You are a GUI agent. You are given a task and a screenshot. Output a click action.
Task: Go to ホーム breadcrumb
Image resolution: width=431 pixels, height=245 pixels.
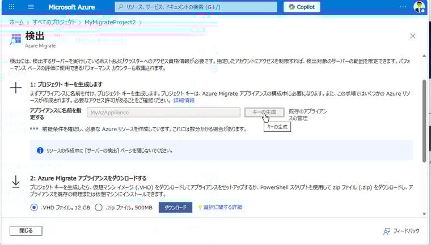click(x=16, y=22)
